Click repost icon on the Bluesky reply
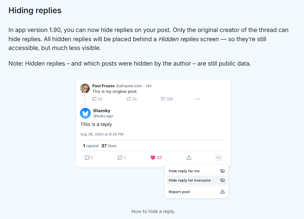 [120, 158]
